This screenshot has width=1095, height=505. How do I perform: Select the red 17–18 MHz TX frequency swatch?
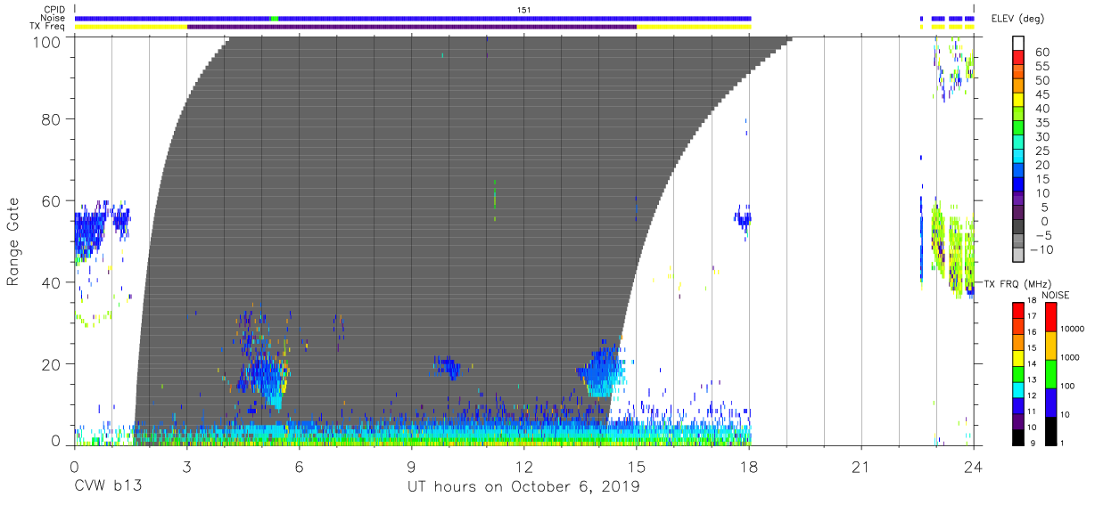point(1020,310)
